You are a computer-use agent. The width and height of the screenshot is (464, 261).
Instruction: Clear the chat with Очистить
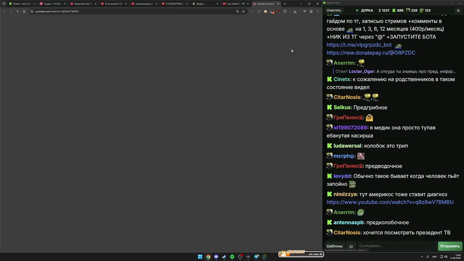334,11
